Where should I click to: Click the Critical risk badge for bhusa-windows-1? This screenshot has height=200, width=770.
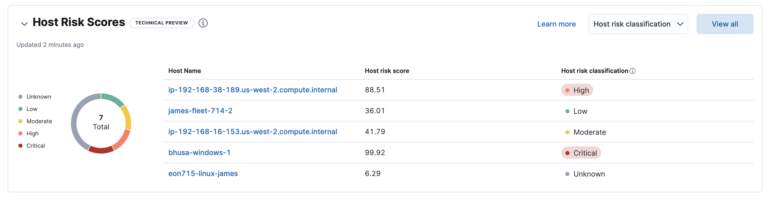coord(580,153)
